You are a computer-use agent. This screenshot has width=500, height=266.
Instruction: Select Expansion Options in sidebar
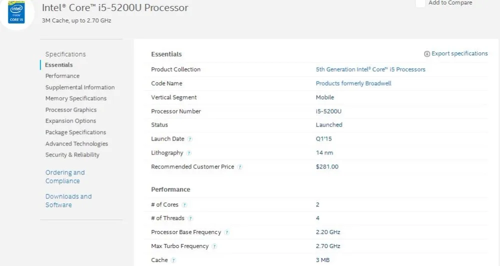click(71, 121)
